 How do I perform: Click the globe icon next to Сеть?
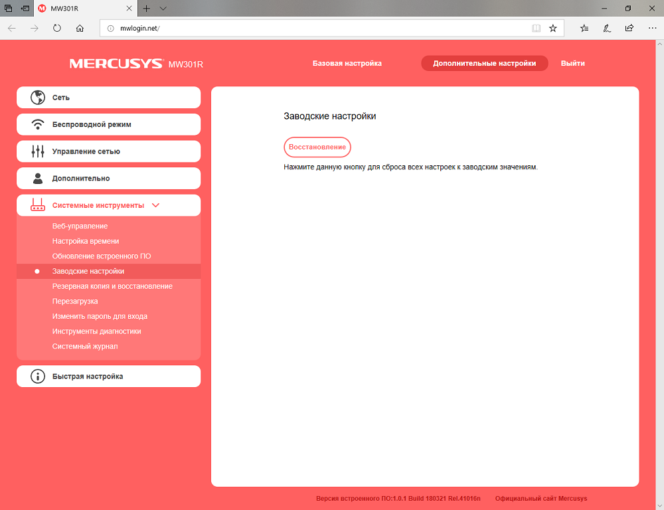38,98
